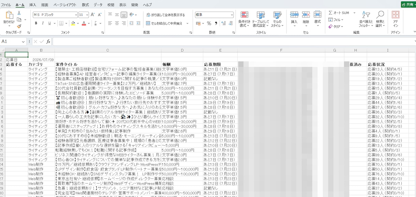Decrease font size with the small A icon

click(100, 15)
